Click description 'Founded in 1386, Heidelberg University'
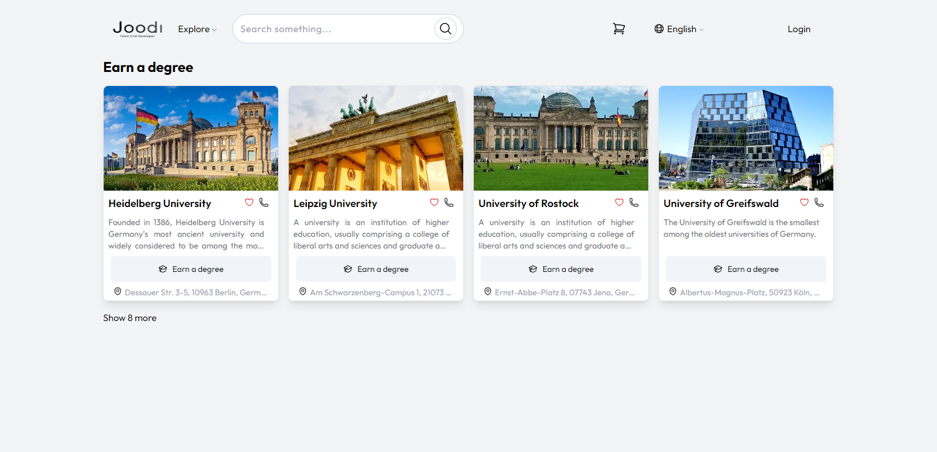 [186, 234]
